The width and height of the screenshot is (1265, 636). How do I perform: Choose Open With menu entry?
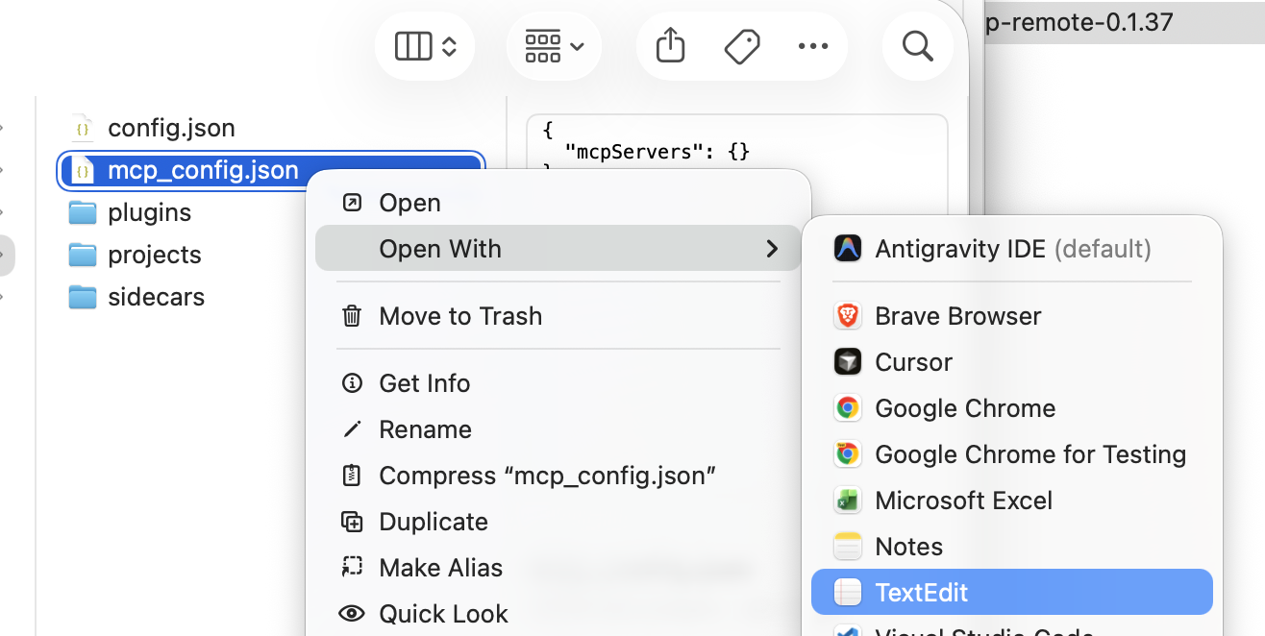(558, 249)
